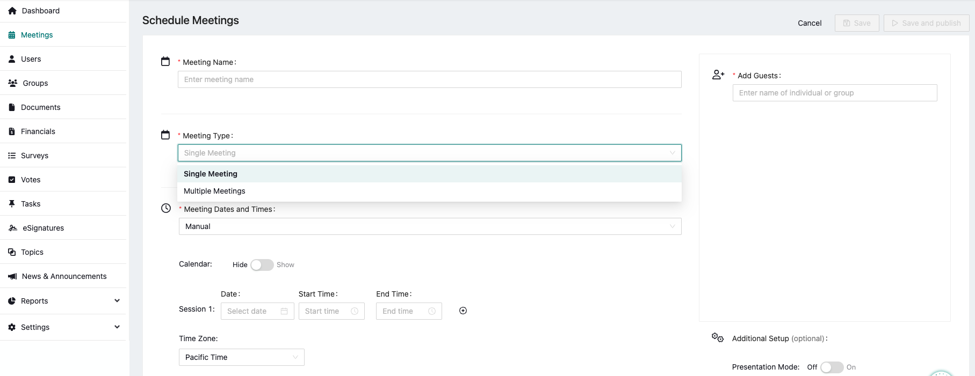Select the Single Meeting option

430,174
